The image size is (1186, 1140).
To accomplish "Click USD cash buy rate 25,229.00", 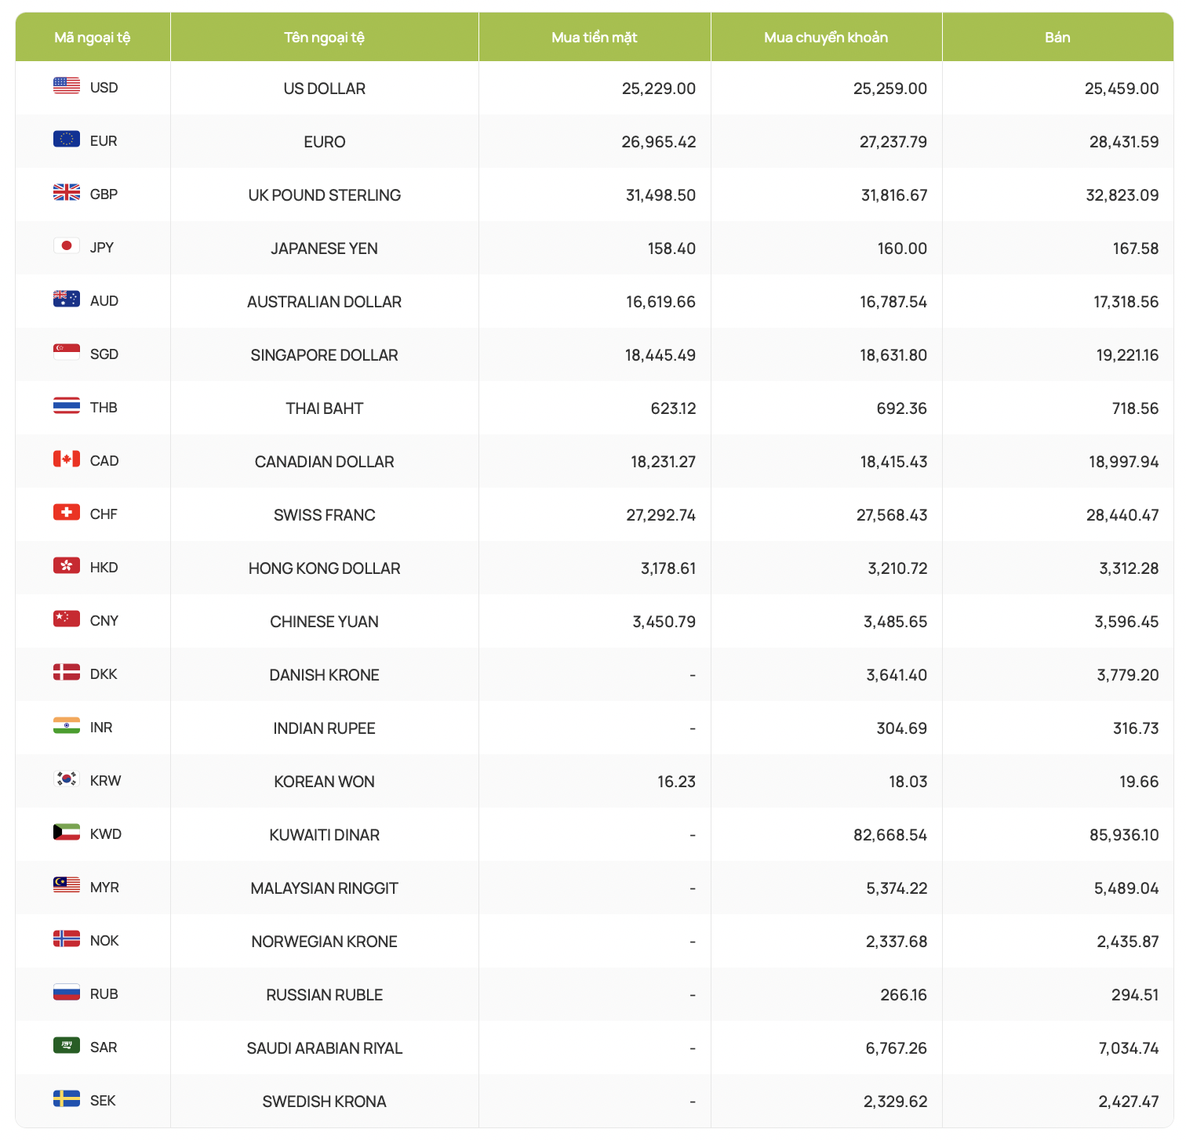I will (659, 89).
